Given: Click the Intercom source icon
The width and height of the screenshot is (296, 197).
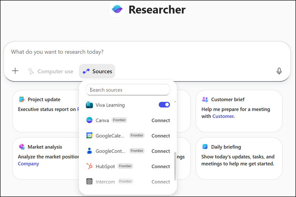Looking at the screenshot, I should tap(89, 182).
